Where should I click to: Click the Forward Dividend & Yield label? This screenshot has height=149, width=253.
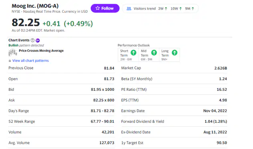tap(143, 122)
